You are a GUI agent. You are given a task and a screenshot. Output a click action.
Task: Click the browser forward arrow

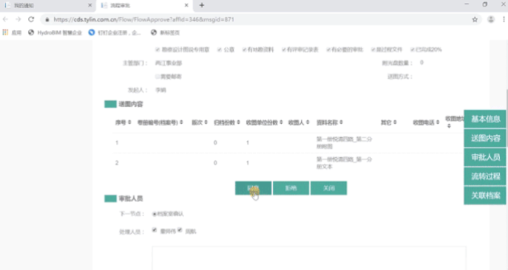tap(18, 19)
